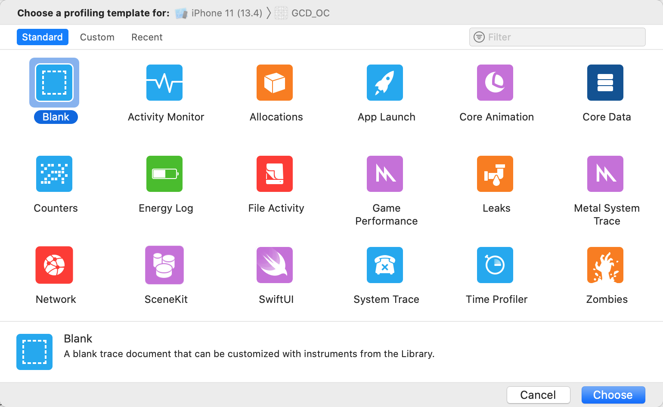
Task: Click the File Activity label
Action: [x=276, y=208]
